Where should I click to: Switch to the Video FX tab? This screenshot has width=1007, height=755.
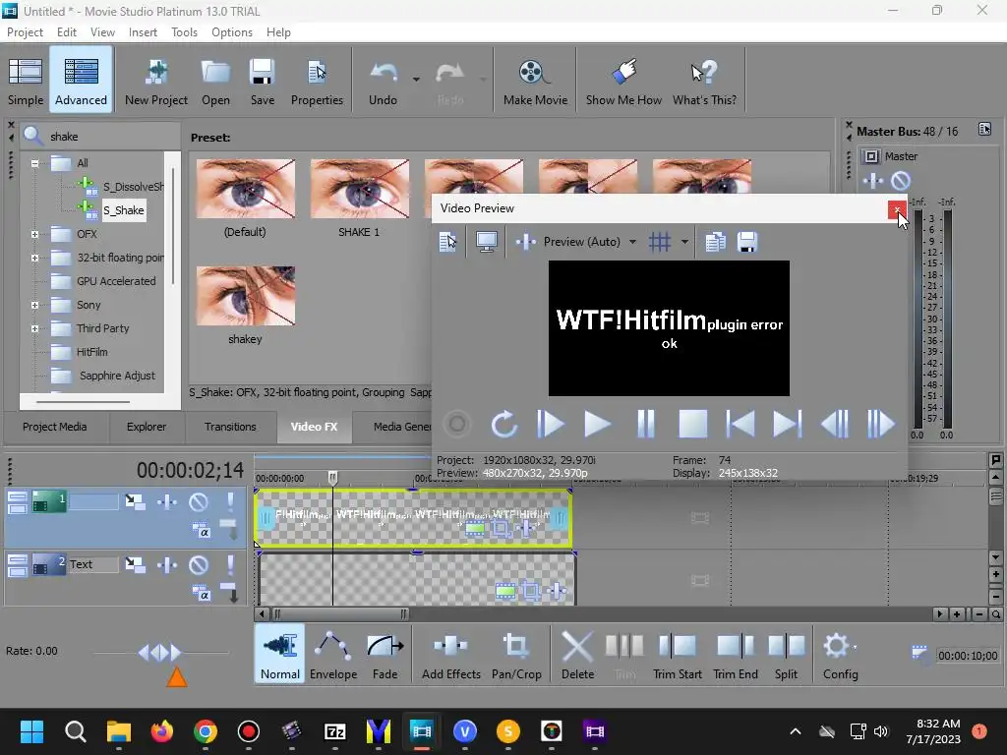click(x=314, y=427)
